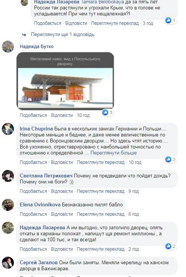Click like reaction icon on Надежда Бутко's image comment

105,112
